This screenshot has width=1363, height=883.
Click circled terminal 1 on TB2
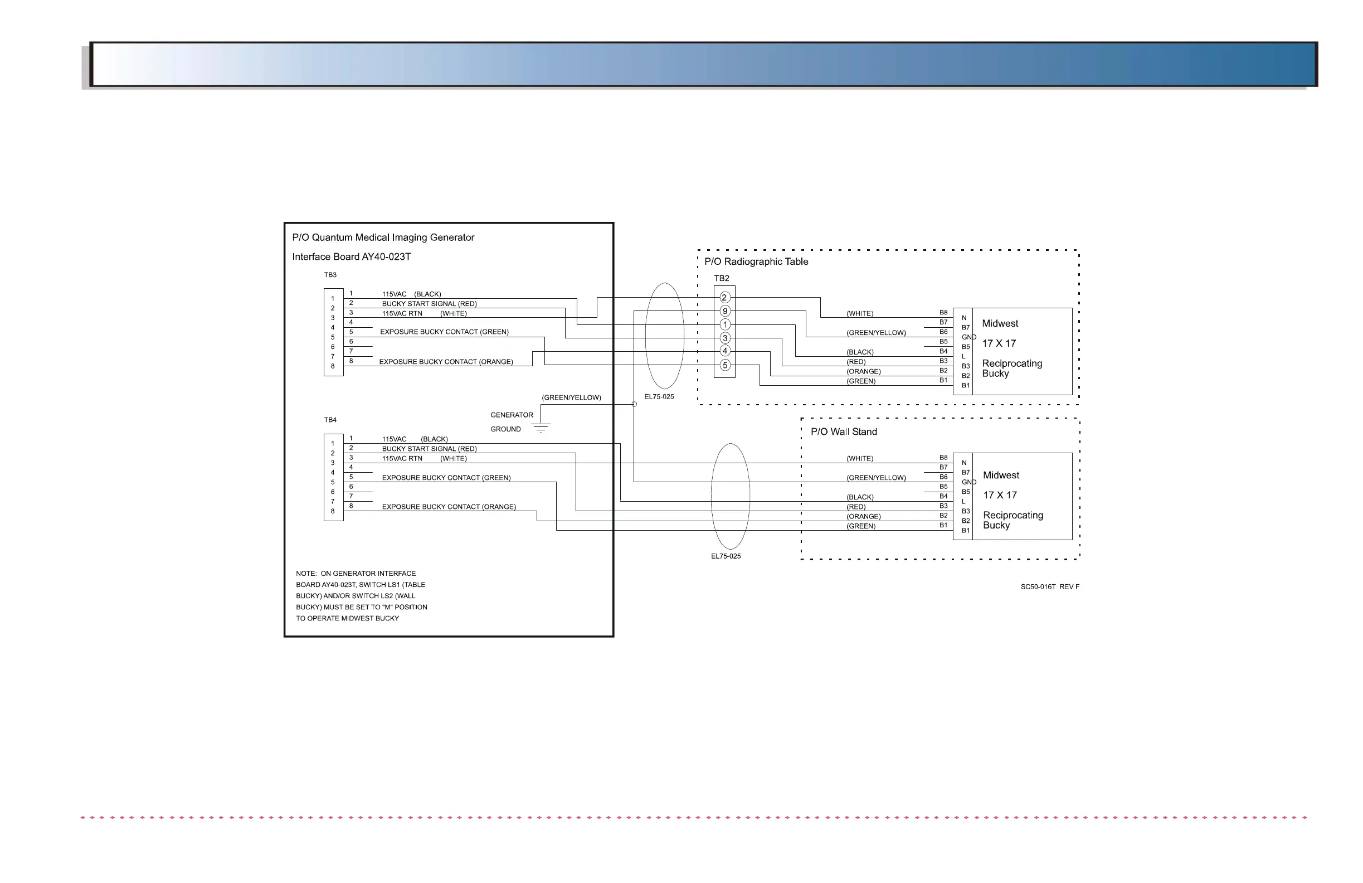coord(724,324)
